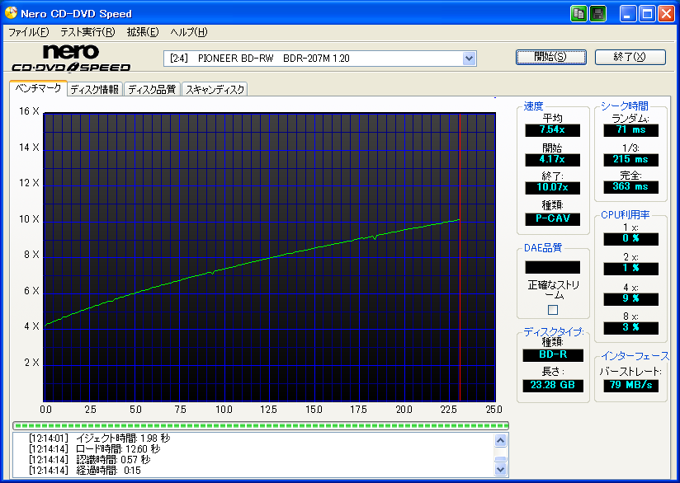Switch to the ディスク品質 tab
680x483 pixels.
[x=152, y=89]
